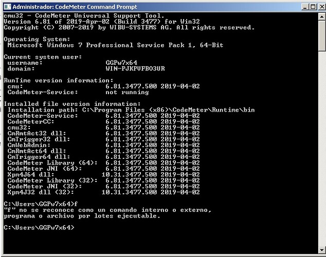Image resolution: width=326 pixels, height=257 pixels.
Task: Click the 'CodeMeter JNI (32):' row
Action: click(103, 186)
